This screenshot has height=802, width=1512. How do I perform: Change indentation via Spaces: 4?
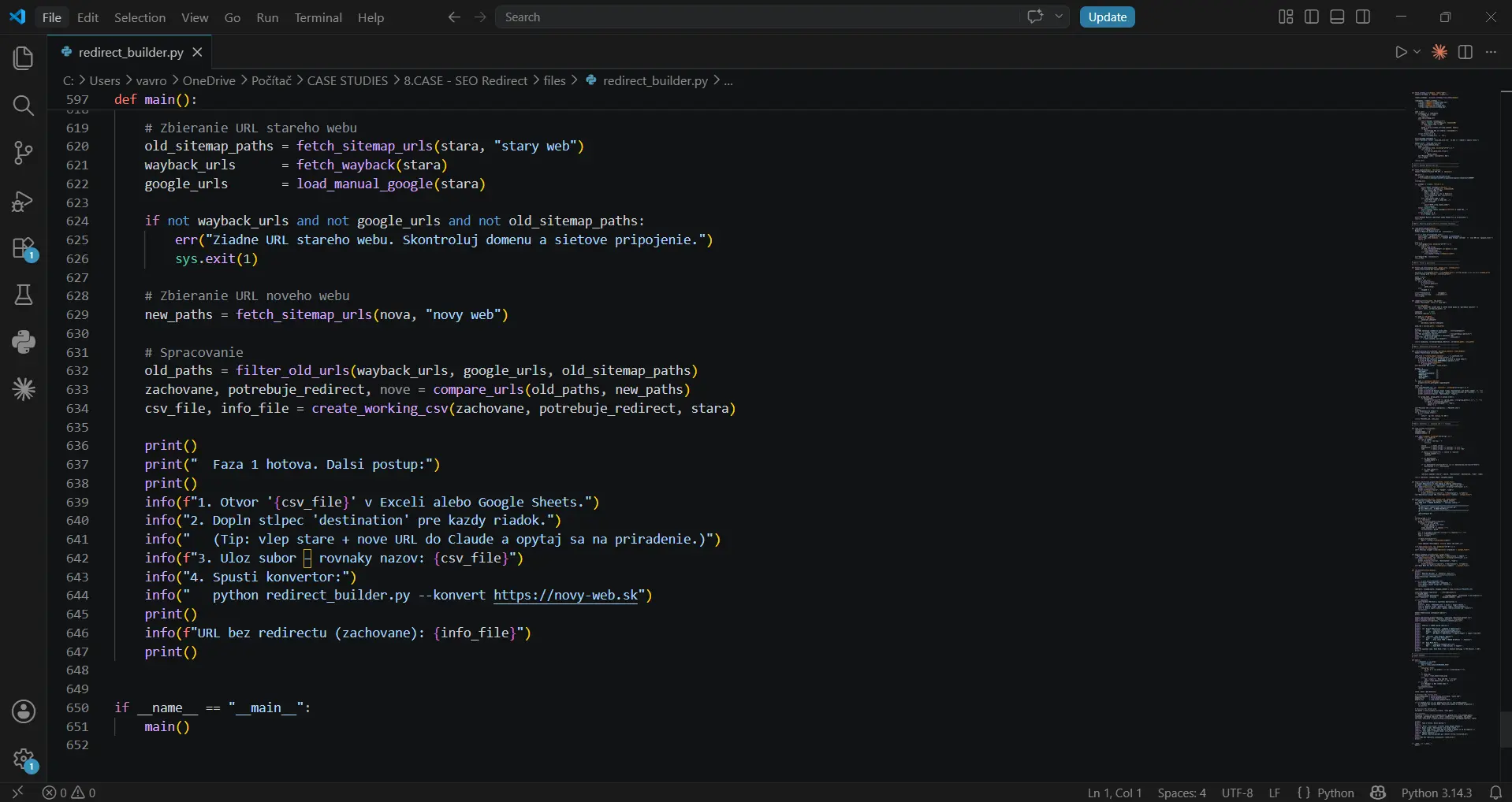[1182, 793]
